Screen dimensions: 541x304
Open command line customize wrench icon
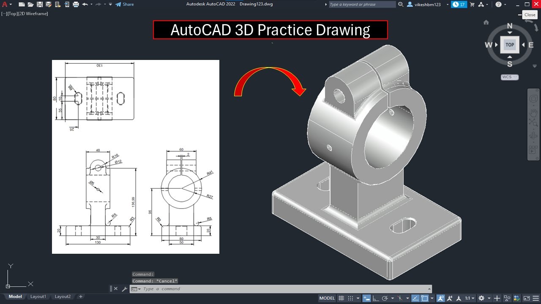coord(124,289)
